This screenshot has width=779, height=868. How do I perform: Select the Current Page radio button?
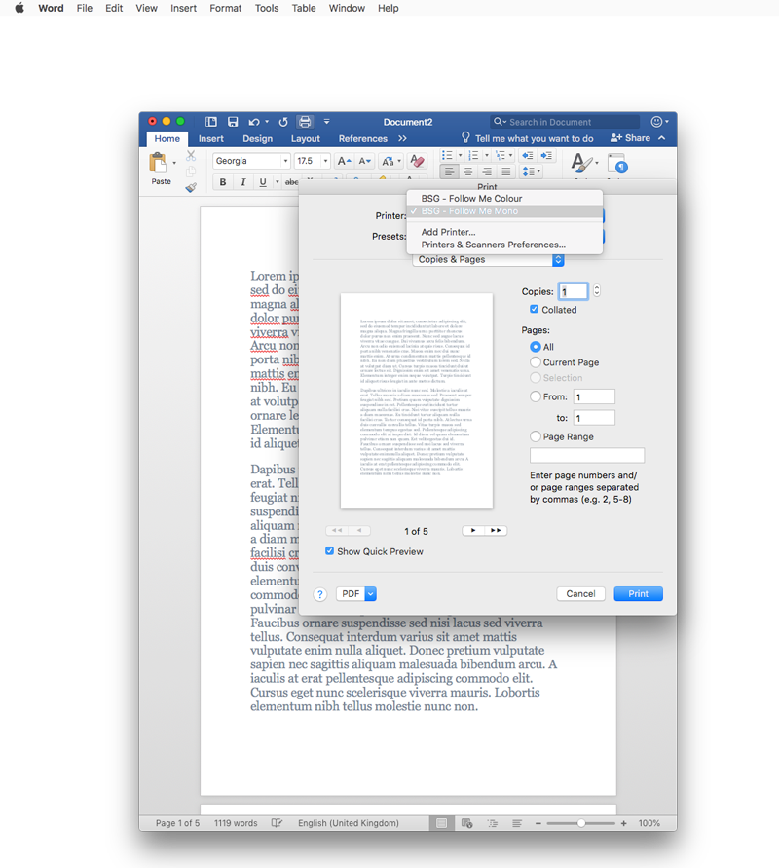(x=535, y=362)
